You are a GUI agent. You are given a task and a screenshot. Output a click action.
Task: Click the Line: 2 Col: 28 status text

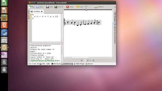pos(33,64)
